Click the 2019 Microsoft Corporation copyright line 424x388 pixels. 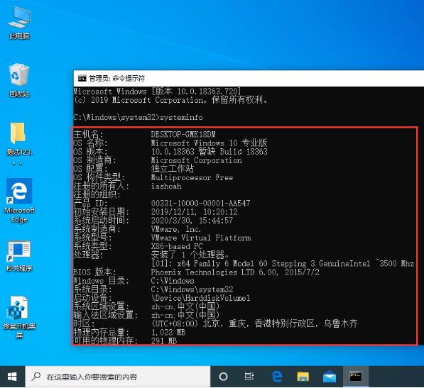[x=170, y=100]
